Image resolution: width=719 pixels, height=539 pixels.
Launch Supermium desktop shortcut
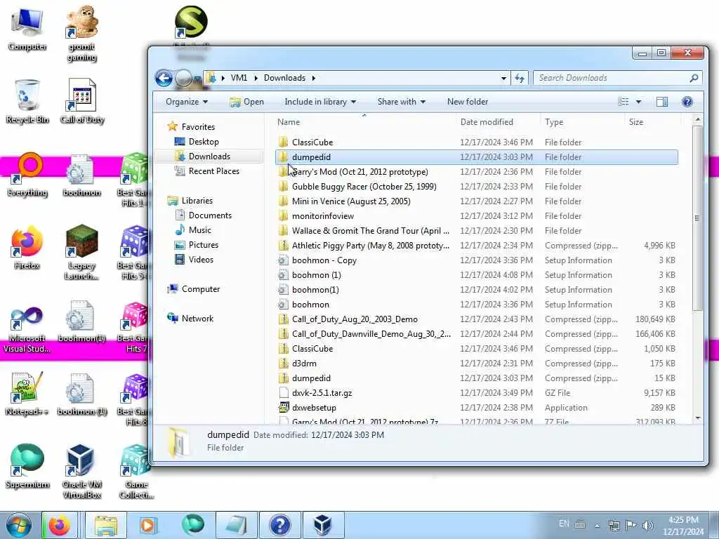tap(27, 467)
